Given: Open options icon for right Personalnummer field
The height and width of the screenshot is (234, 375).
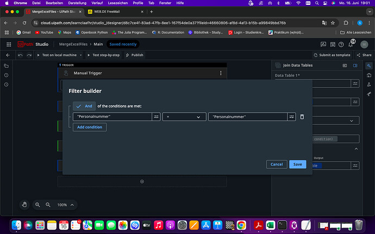Looking at the screenshot, I should tap(291, 117).
